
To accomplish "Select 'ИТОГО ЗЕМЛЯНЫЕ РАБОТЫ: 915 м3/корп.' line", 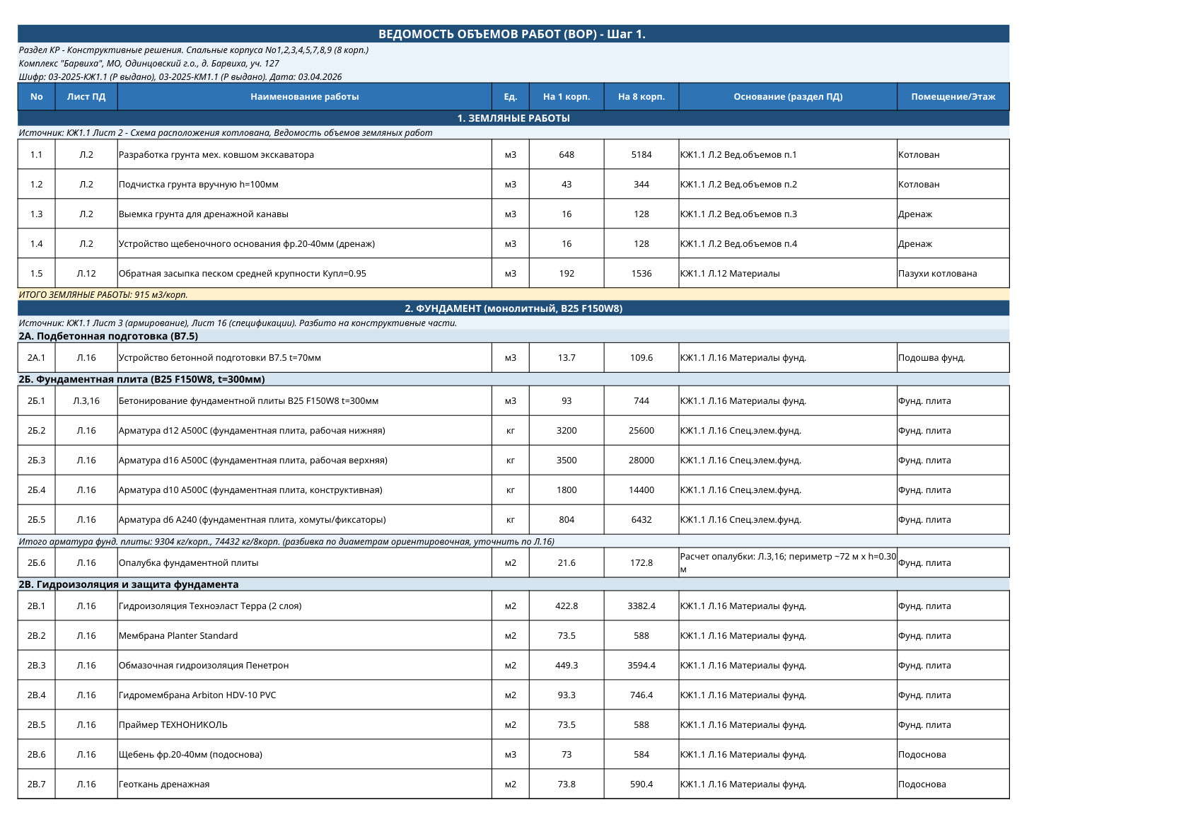I will click(513, 294).
